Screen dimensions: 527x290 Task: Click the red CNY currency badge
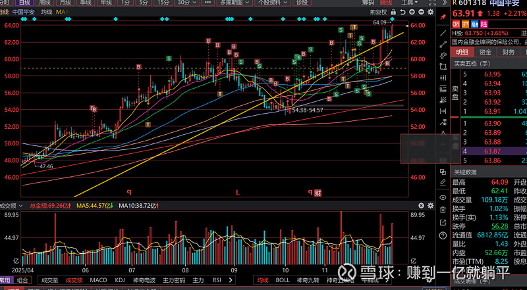(456, 24)
